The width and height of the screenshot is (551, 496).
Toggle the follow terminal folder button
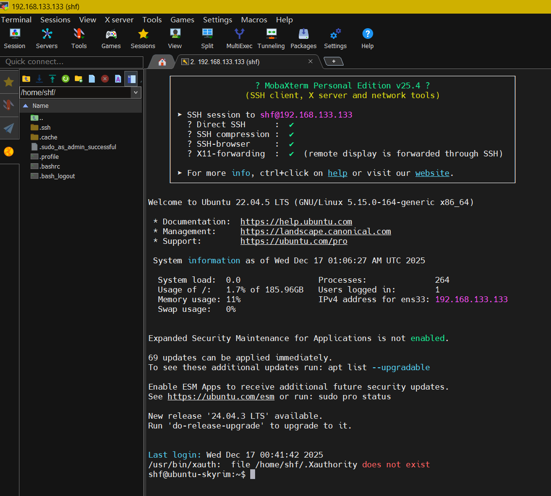(131, 79)
